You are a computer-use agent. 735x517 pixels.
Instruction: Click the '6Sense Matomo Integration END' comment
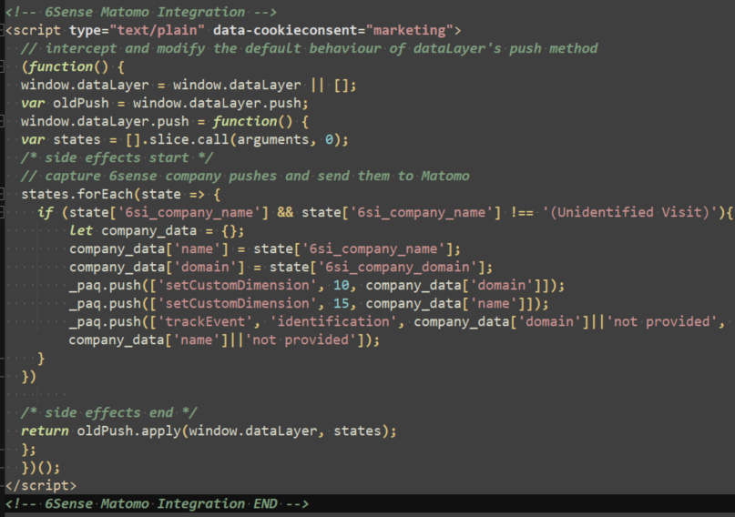pos(157,504)
